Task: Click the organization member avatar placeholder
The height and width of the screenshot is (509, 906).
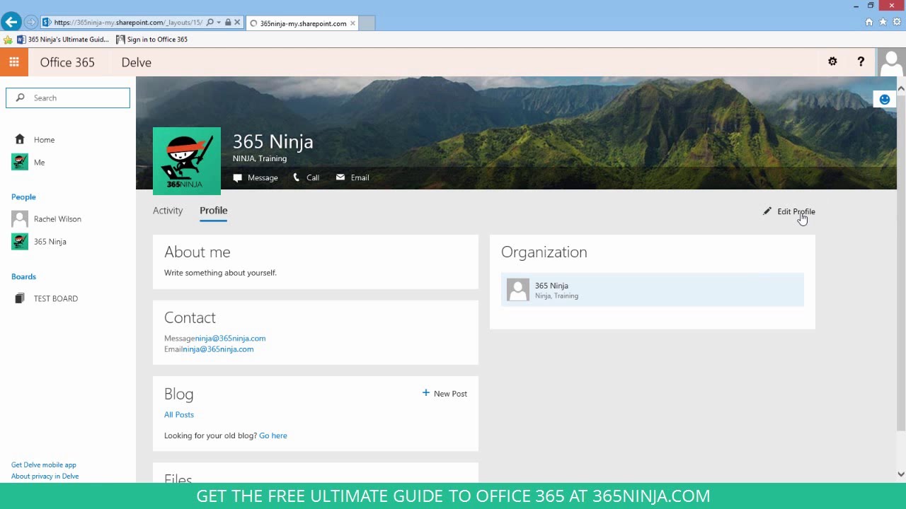Action: (518, 290)
